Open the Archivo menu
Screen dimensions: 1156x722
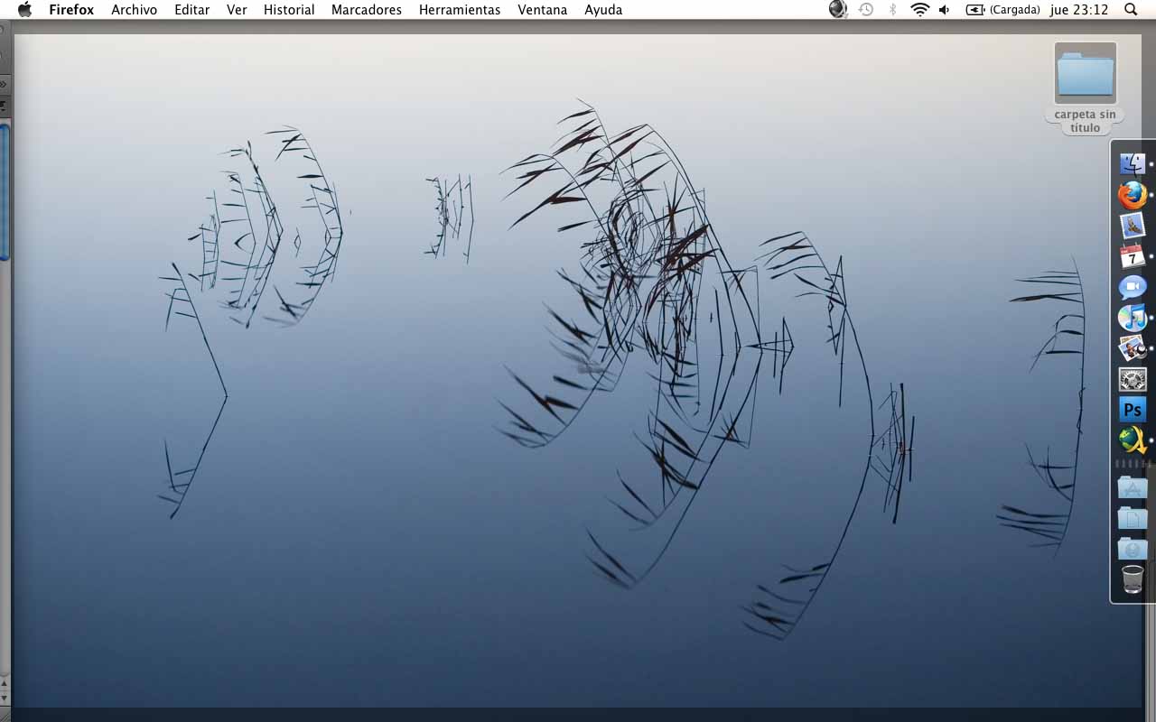tap(135, 10)
